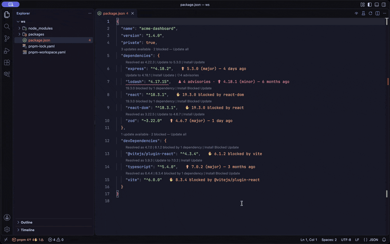Open Explorer panel More Actions ellipsis
The height and width of the screenshot is (244, 390).
(90, 13)
